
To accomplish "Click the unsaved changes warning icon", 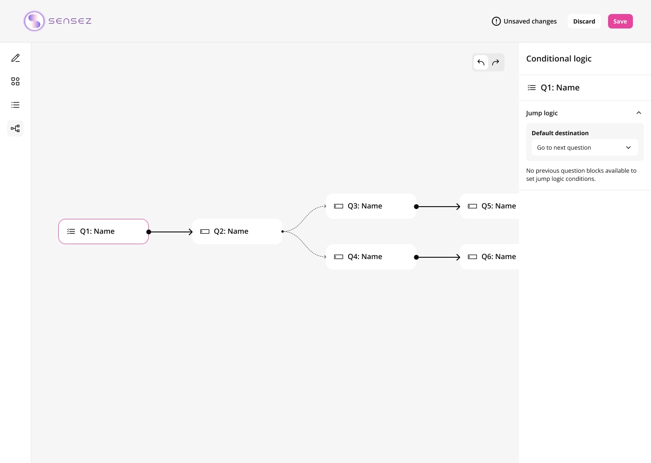I will [x=496, y=21].
